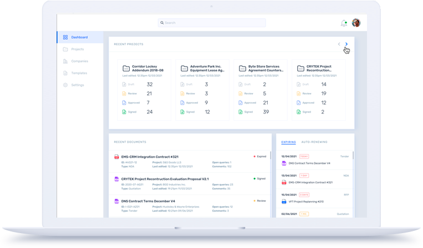Viewport: 423px width, 248px height.
Task: Click in the Search input field
Action: pos(212,23)
